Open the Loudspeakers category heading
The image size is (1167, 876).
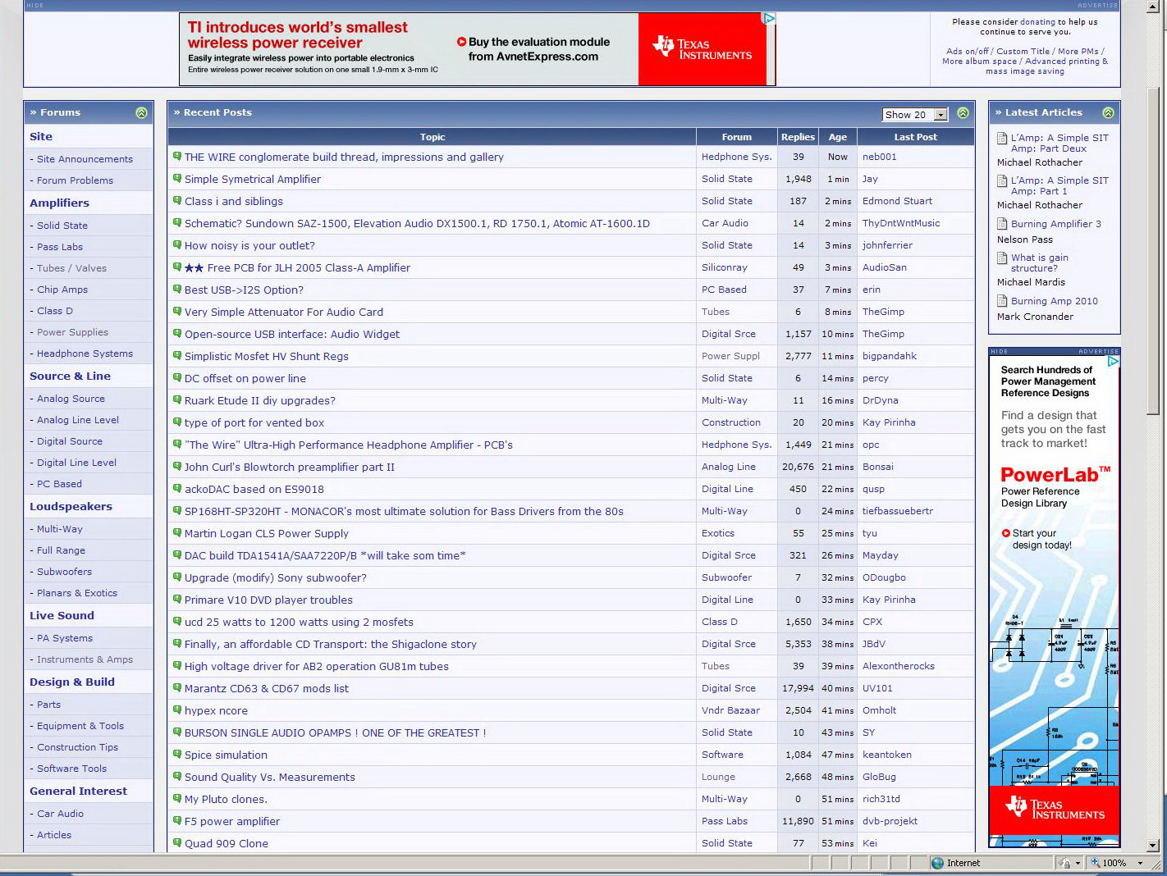pos(71,506)
